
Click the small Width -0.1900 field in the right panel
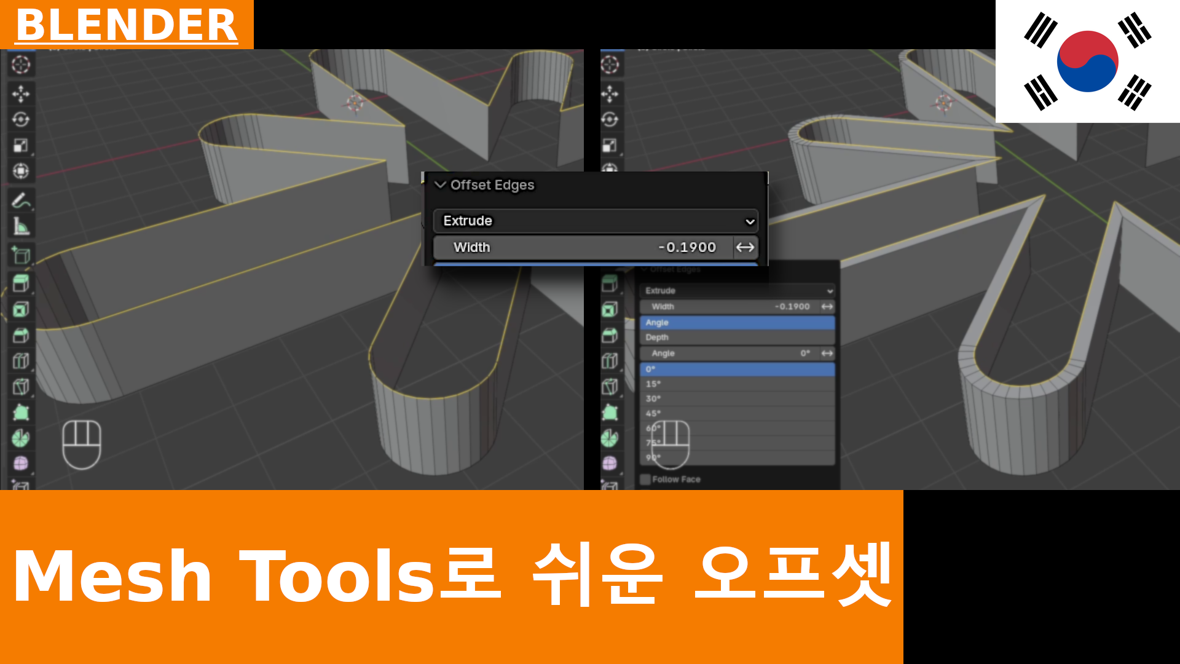(x=730, y=306)
